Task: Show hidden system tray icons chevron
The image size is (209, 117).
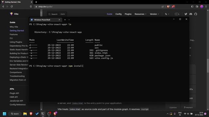Action: [x=168, y=114]
